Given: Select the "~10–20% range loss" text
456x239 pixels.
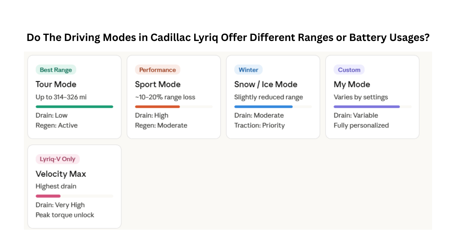Looking at the screenshot, I should pyautogui.click(x=165, y=97).
